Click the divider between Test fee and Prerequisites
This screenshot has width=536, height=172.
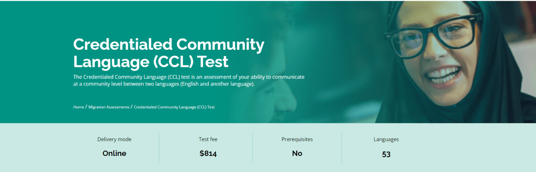click(253, 148)
